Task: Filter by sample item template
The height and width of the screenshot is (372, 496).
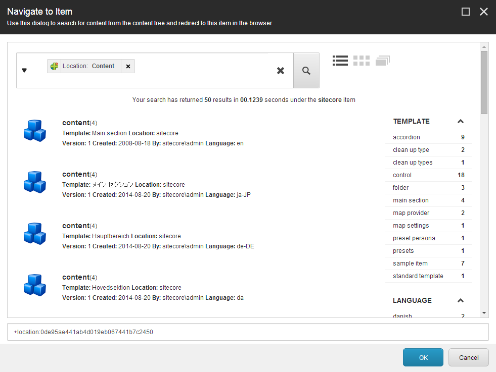Action: click(x=410, y=263)
